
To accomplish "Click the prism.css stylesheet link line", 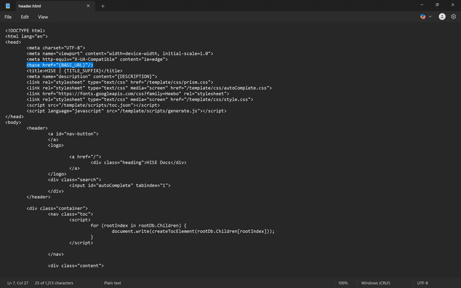I will pyautogui.click(x=120, y=82).
